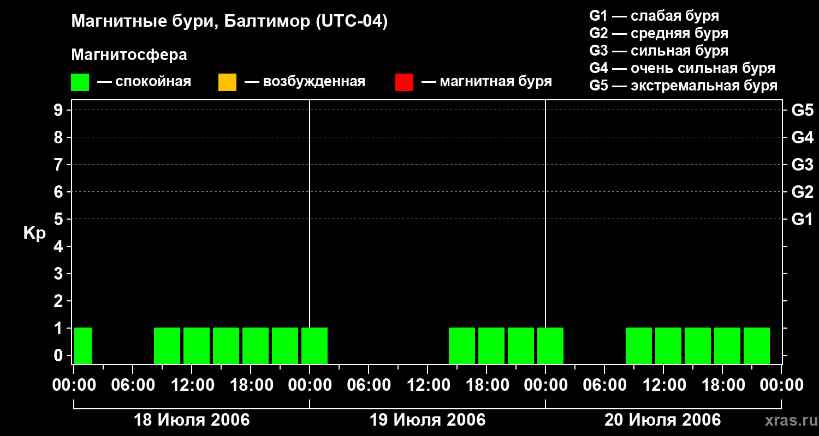Click the '20 Июля 2006' date label

click(663, 420)
